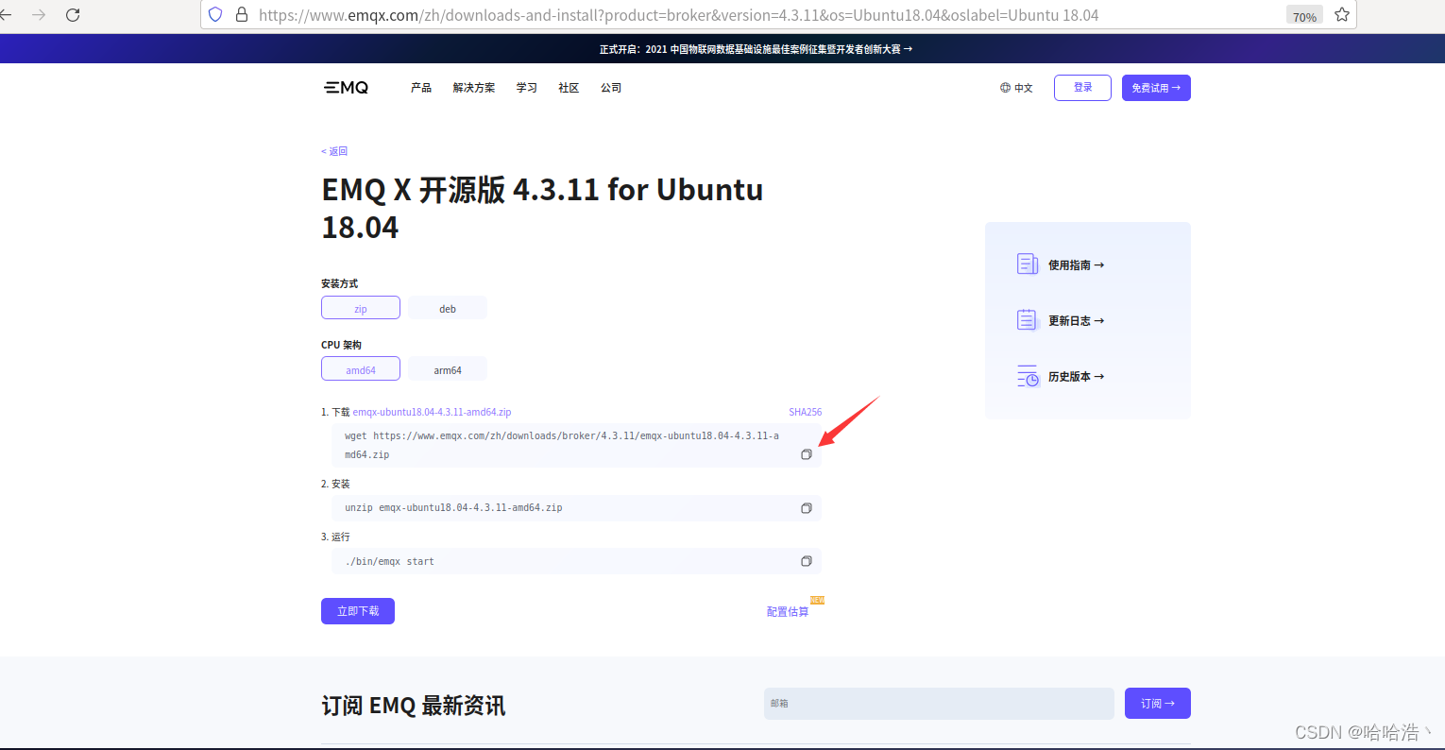Open the 公司 menu
Image resolution: width=1445 pixels, height=750 pixels.
611,88
